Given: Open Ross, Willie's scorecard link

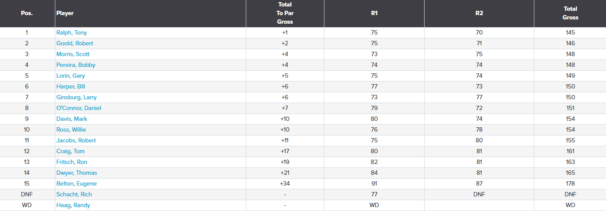Looking at the screenshot, I should (71, 129).
